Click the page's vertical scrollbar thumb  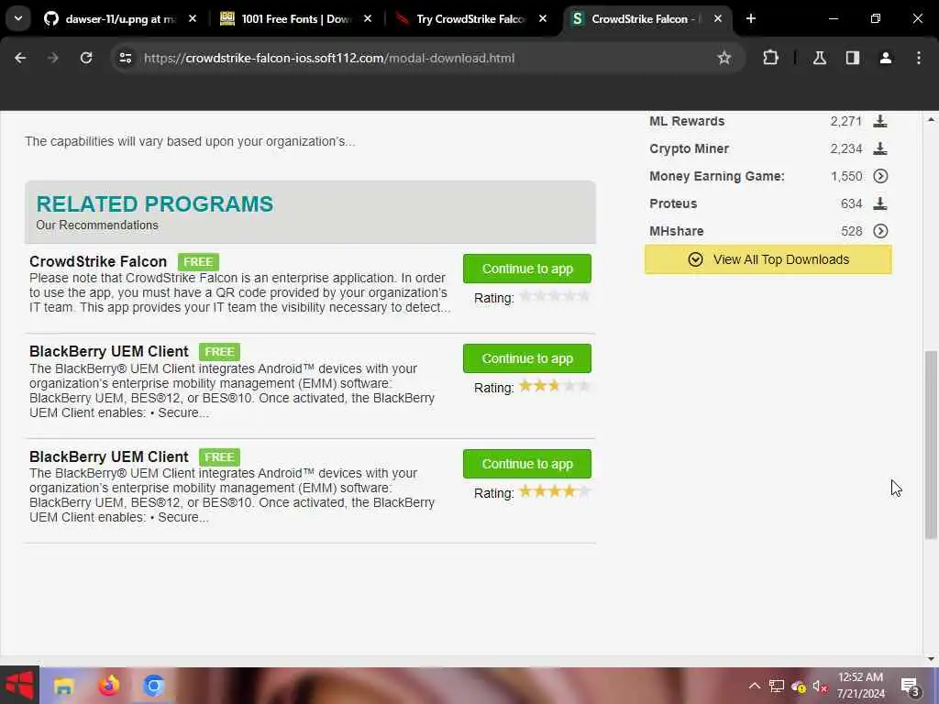click(931, 445)
